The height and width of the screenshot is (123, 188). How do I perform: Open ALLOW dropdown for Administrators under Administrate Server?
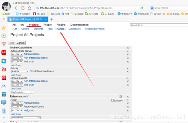(17, 54)
